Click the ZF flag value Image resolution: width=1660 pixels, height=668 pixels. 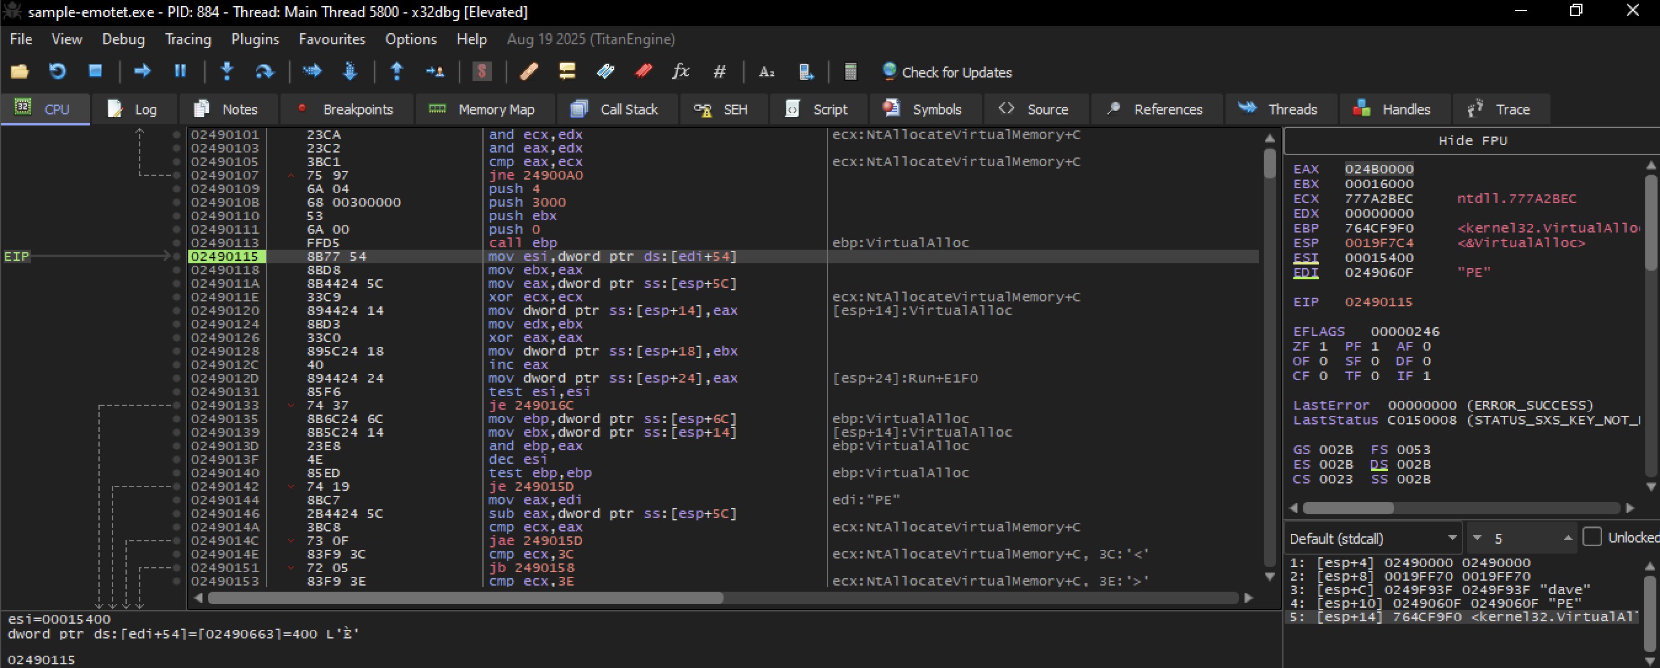coord(1323,346)
